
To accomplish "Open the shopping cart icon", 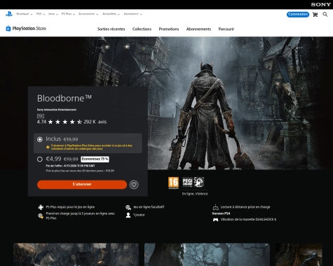I will tap(315, 15).
